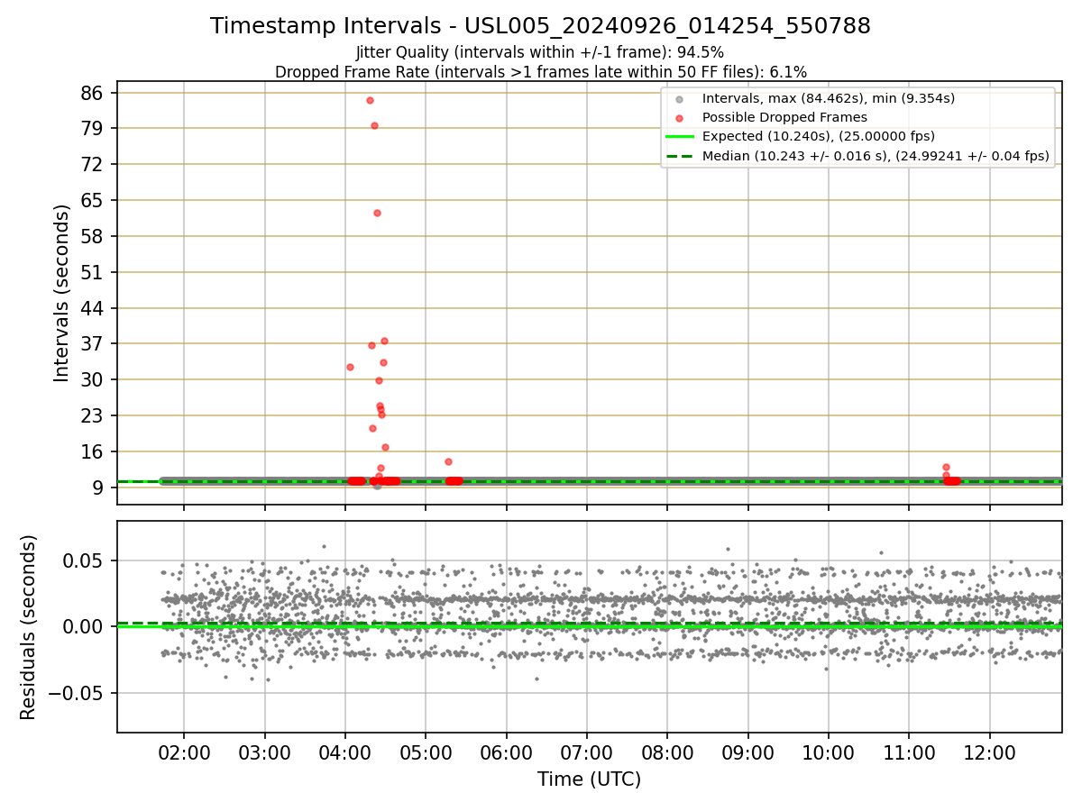1082x811 pixels.
Task: Click the highest red point, near 84 seconds
Action: point(370,100)
